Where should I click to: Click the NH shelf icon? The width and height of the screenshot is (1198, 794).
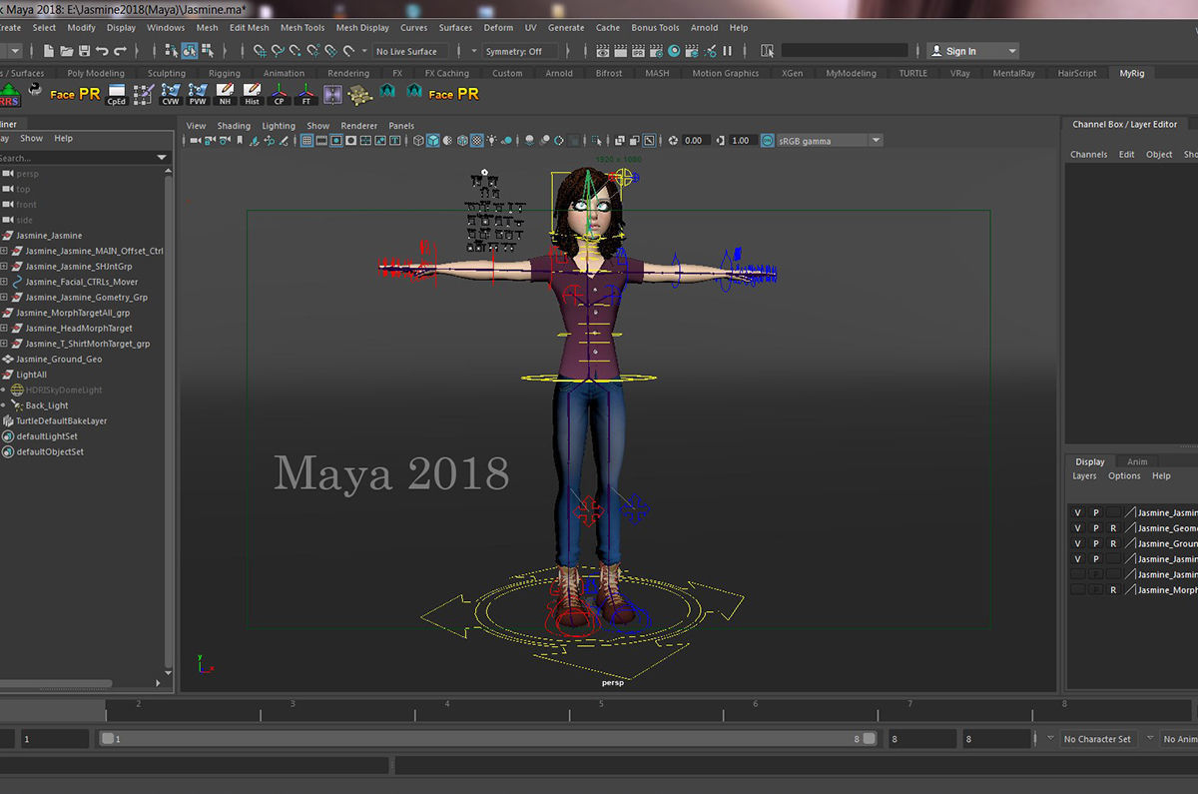point(225,94)
